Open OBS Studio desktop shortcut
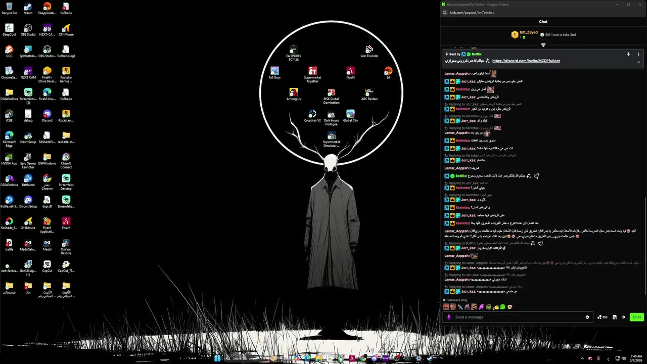The image size is (647, 364). pyautogui.click(x=28, y=30)
